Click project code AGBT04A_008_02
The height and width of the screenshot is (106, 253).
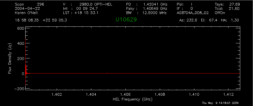[x=193, y=13]
